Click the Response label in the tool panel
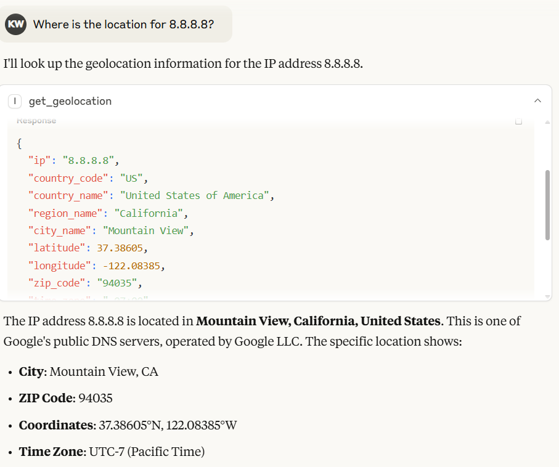The height and width of the screenshot is (467, 559). 36,121
